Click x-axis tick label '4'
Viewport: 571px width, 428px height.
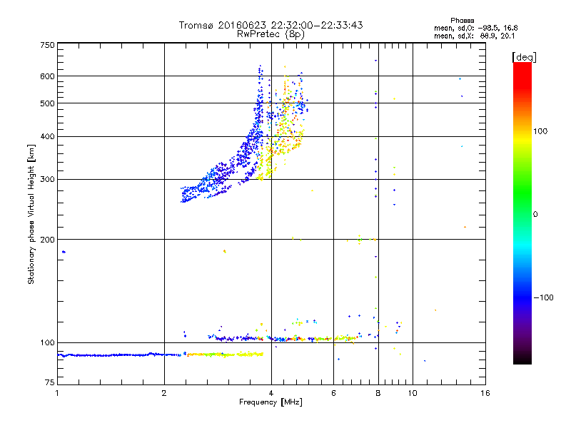[x=271, y=393]
